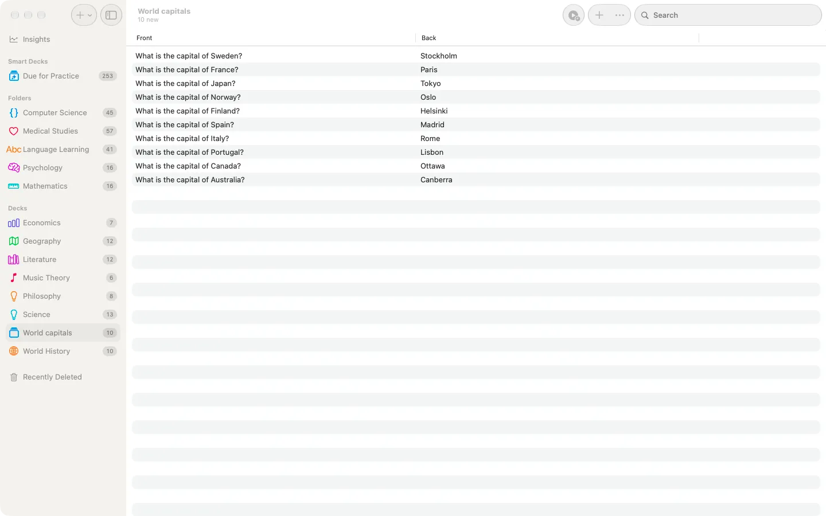The image size is (826, 516).
Task: Click the Canberra answer cell
Action: [437, 180]
